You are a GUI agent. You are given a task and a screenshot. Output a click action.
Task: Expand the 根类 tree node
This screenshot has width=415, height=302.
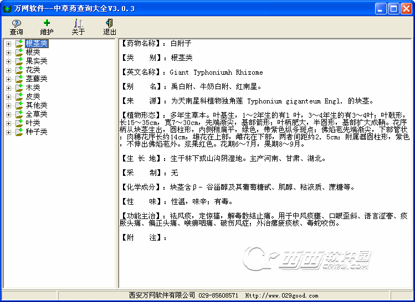coord(8,53)
